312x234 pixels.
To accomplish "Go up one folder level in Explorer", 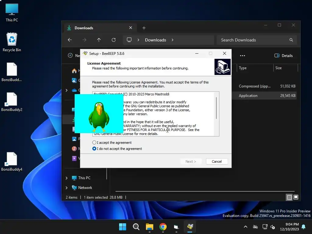I will pyautogui.click(x=99, y=40).
